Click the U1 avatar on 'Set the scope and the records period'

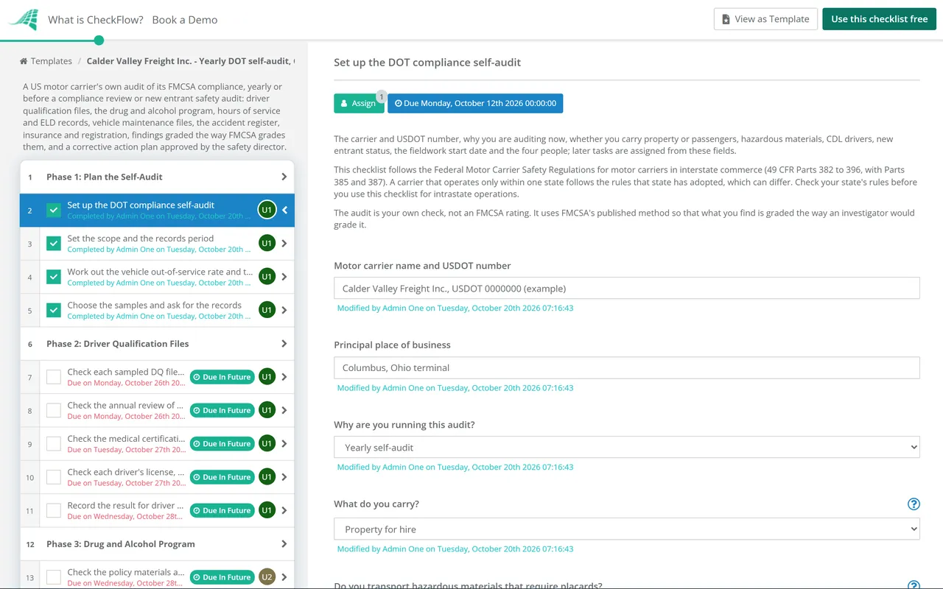click(x=267, y=244)
